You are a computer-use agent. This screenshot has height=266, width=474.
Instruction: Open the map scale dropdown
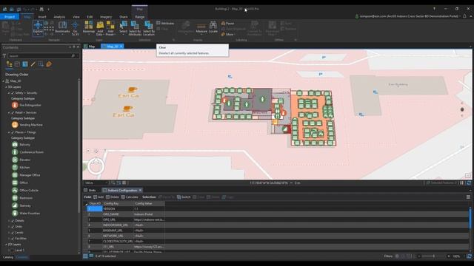point(106,183)
